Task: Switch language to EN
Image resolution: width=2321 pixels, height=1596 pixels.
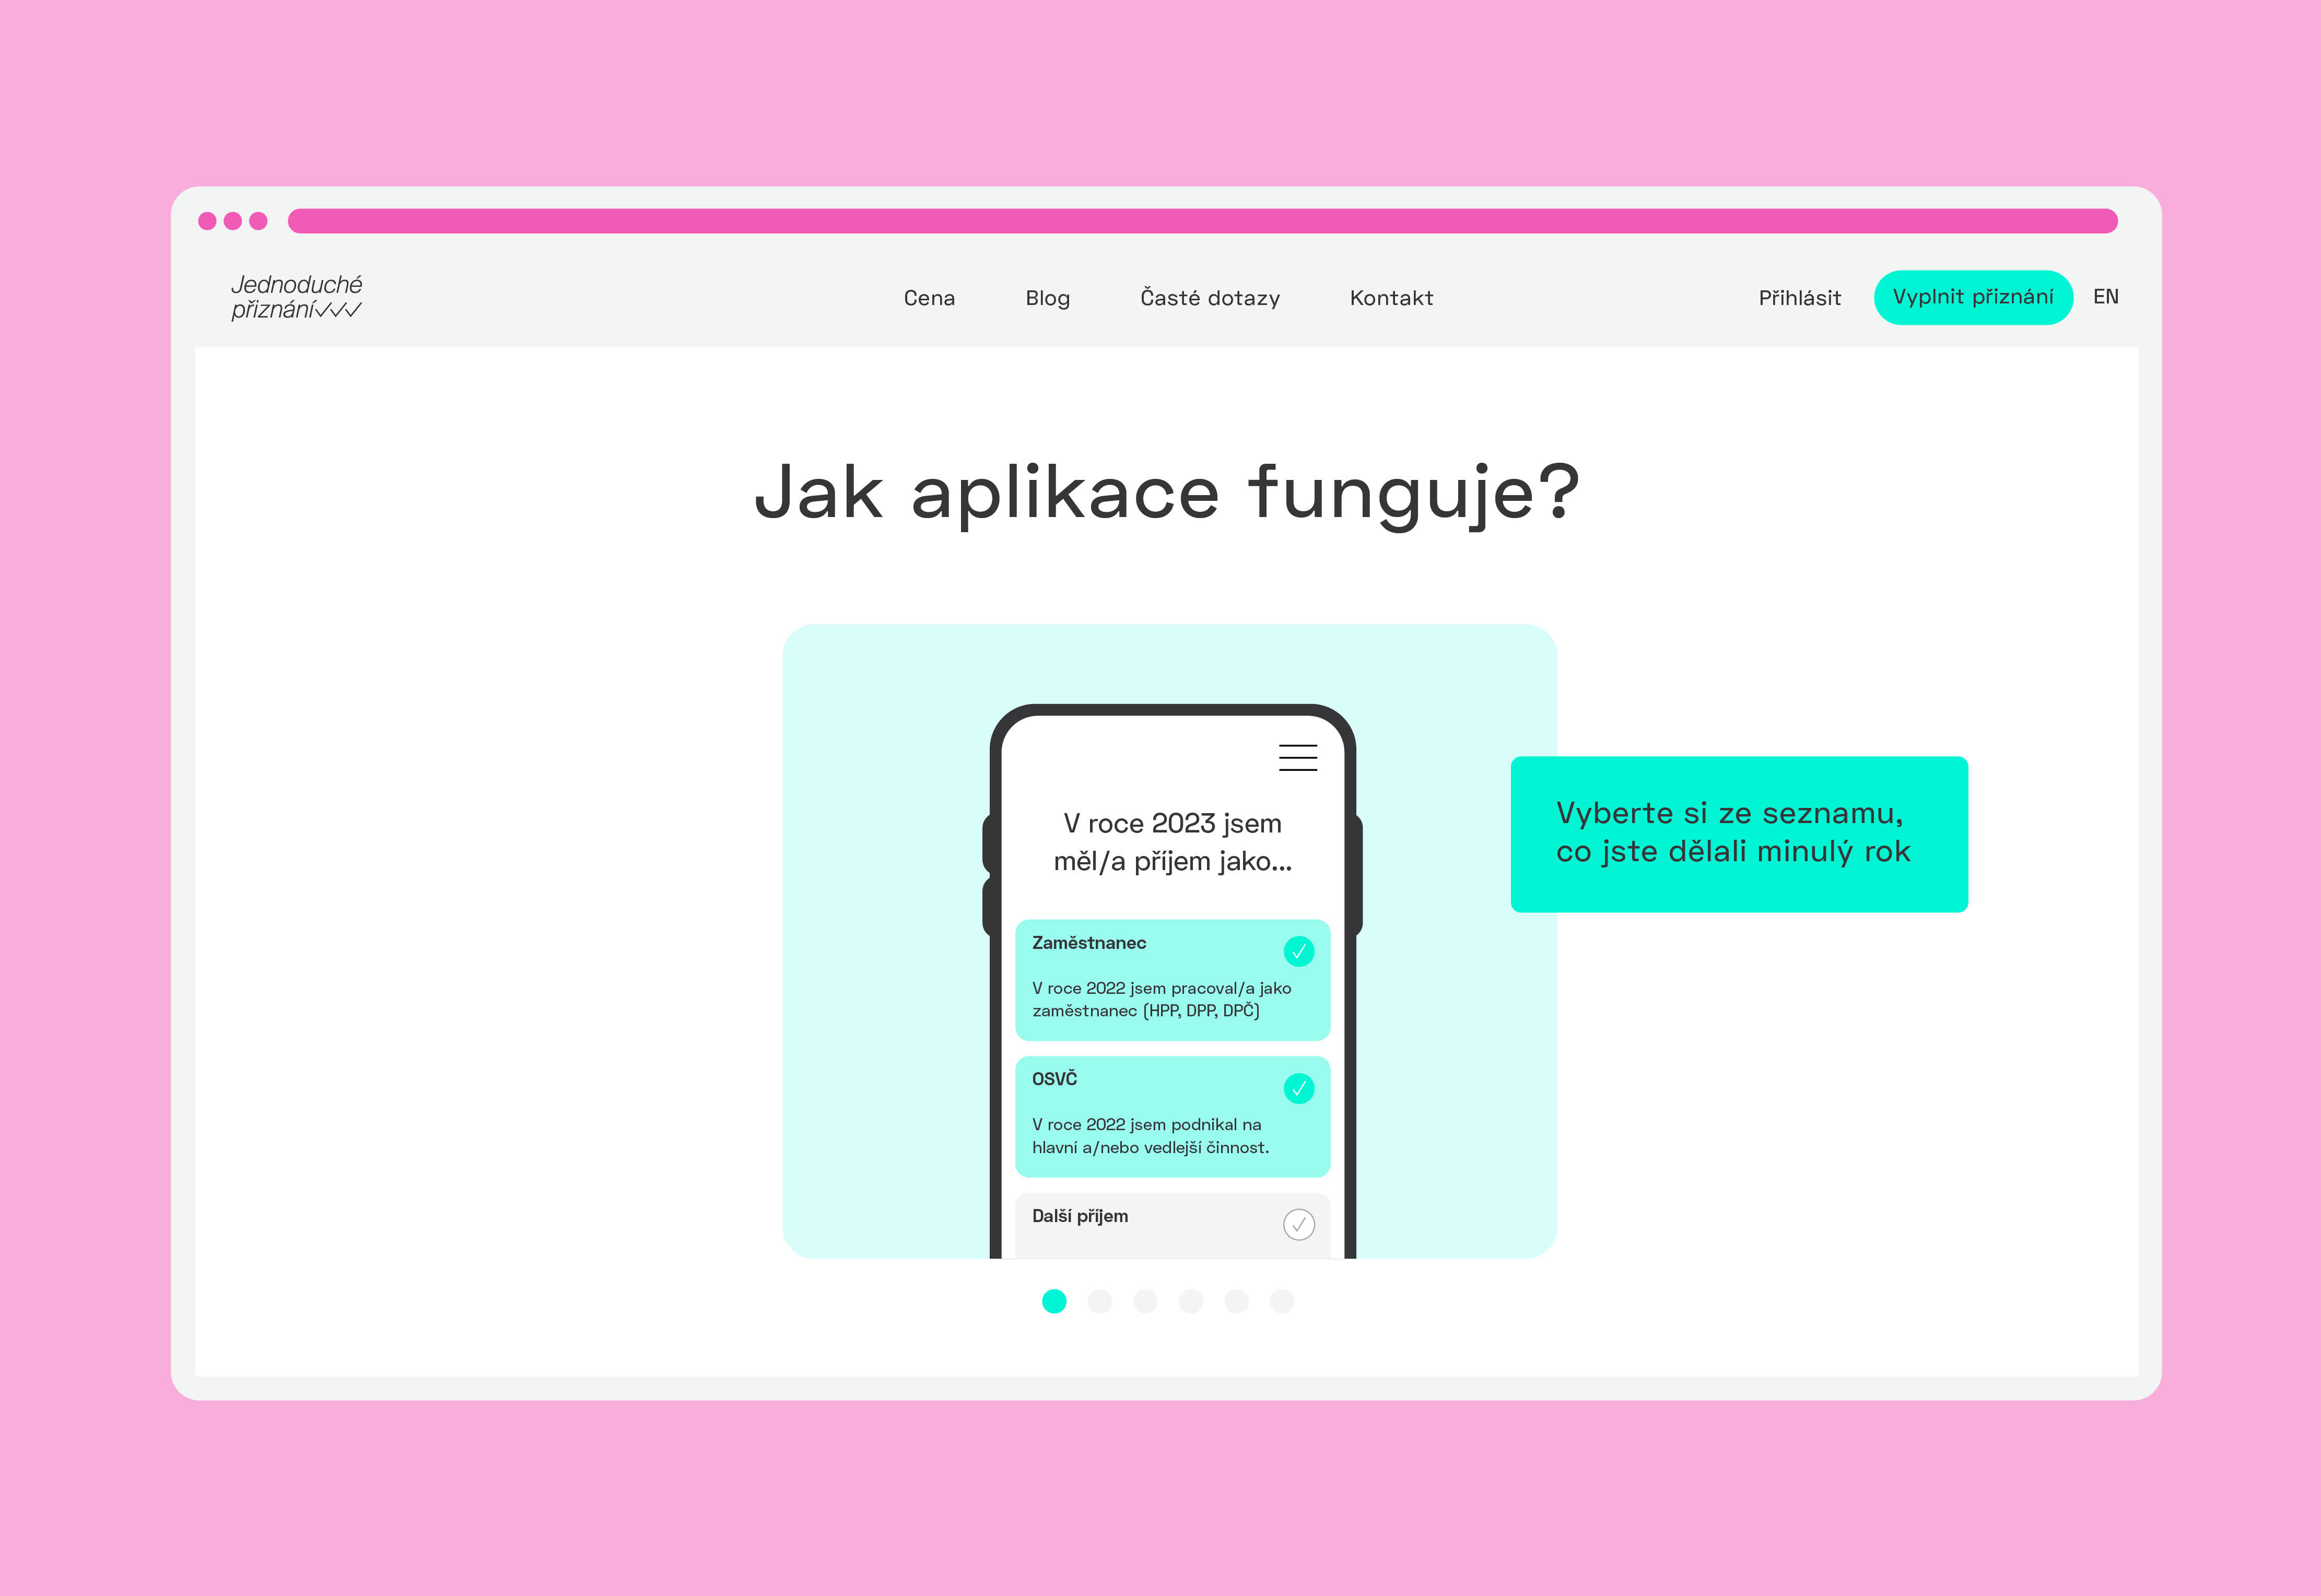Action: click(x=2105, y=297)
